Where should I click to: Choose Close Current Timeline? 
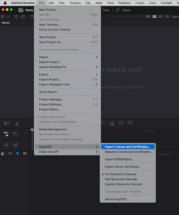pos(67,30)
